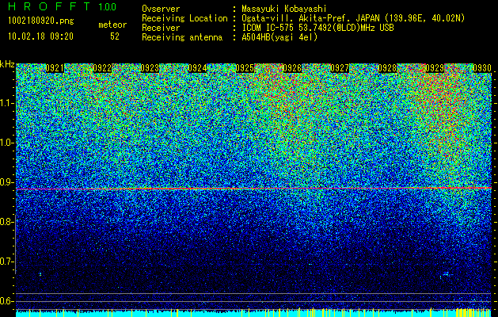Click the 1.1 kHz axis label

tap(6, 103)
